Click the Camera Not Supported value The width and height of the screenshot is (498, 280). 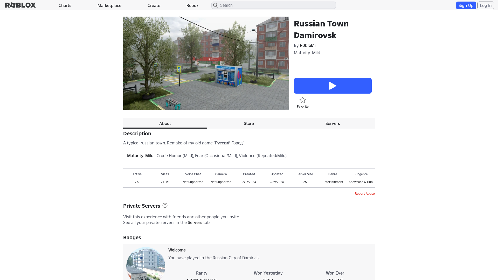[x=221, y=182]
